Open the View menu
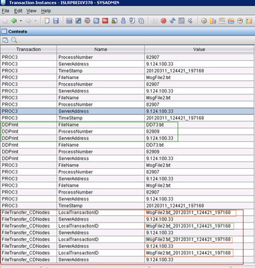Viewport: 255px width, 268px height. [31, 11]
